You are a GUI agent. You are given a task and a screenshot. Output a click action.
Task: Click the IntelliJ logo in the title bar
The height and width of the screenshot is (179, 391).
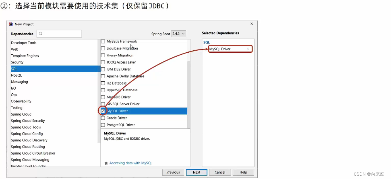pos(11,24)
